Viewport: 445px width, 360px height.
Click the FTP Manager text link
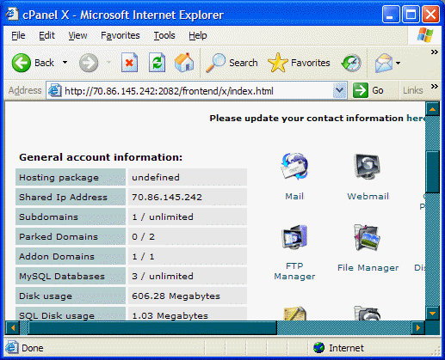click(294, 272)
